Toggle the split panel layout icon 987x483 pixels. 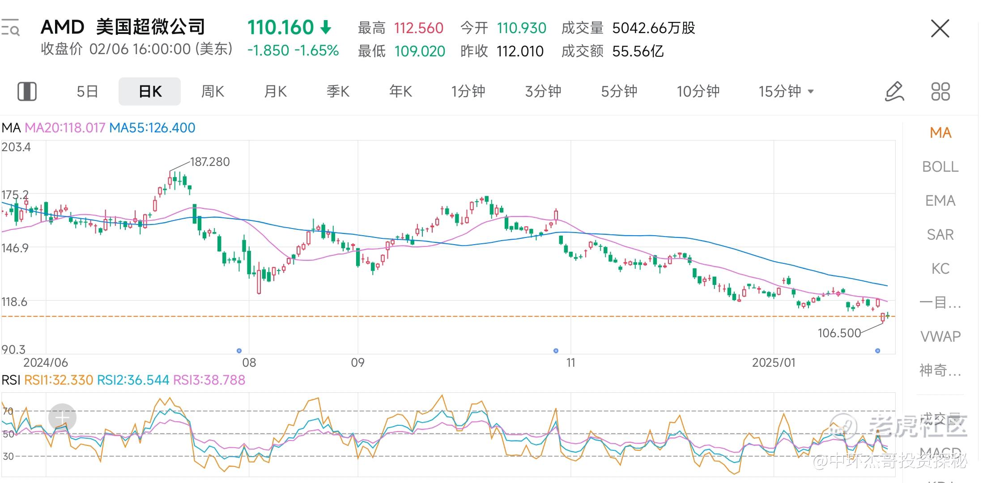(27, 91)
